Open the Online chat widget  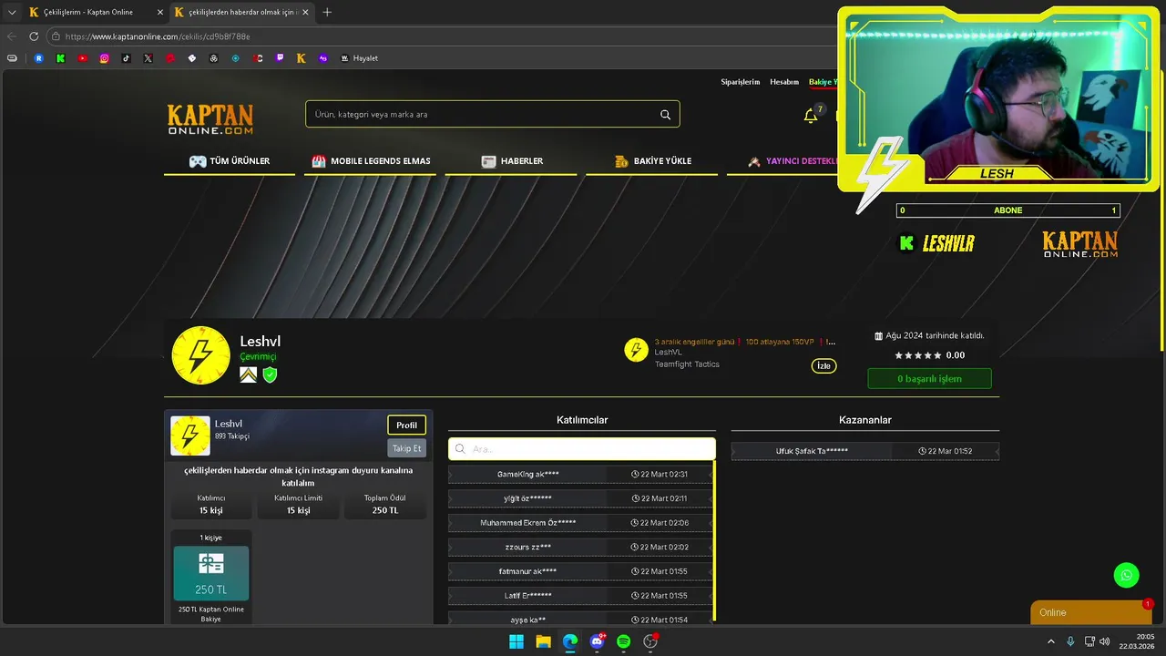coord(1091,612)
